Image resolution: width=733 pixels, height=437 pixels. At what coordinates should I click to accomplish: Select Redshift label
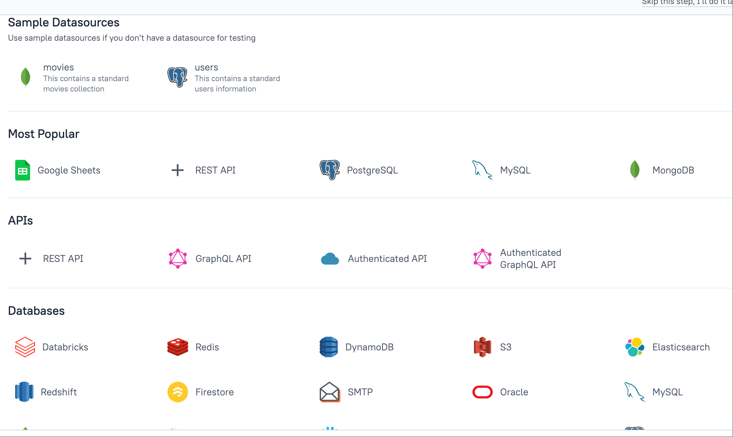[59, 392]
